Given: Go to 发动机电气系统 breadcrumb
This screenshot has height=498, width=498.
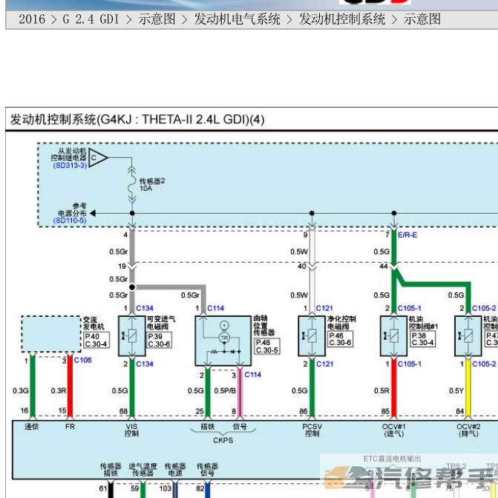Looking at the screenshot, I should 237,19.
